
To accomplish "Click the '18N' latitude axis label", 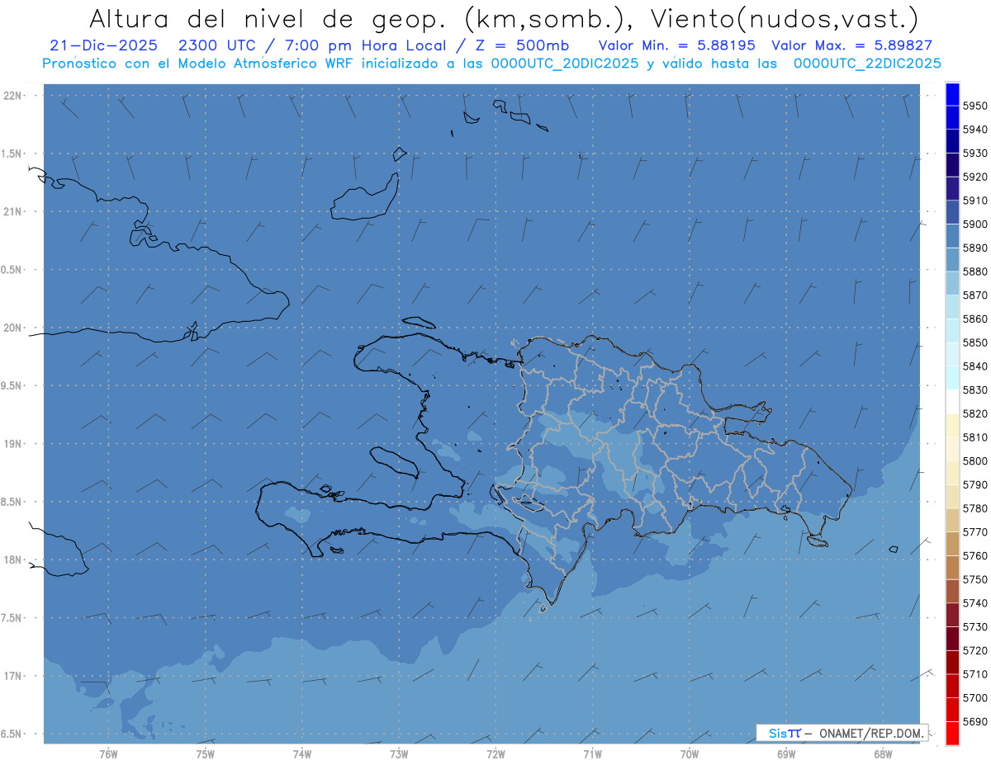I will pos(13,560).
